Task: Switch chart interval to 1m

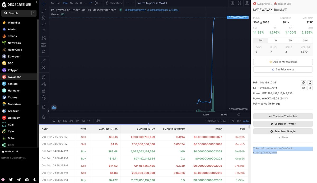Action: coord(53,3)
